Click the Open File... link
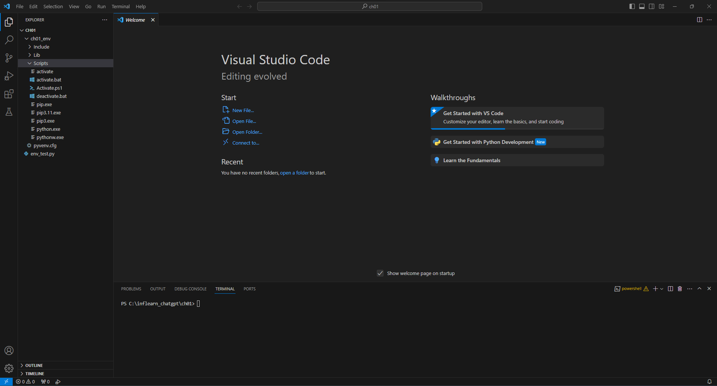Screen dimensions: 717x386 tap(240, 121)
